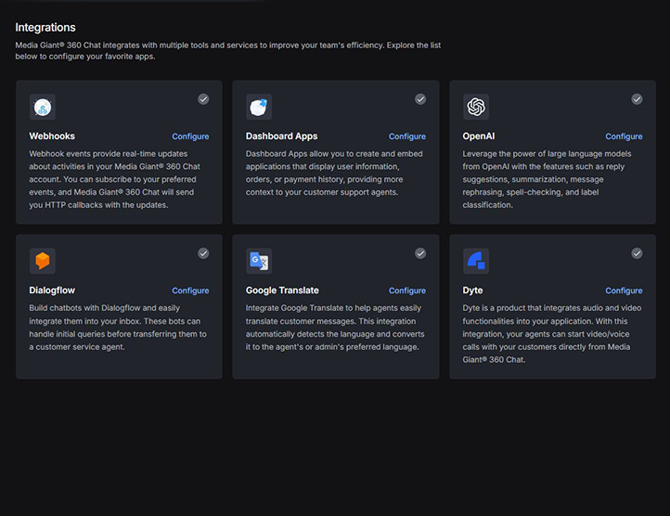
Task: Toggle the Dashboard Apps status checkmark
Action: 420,99
